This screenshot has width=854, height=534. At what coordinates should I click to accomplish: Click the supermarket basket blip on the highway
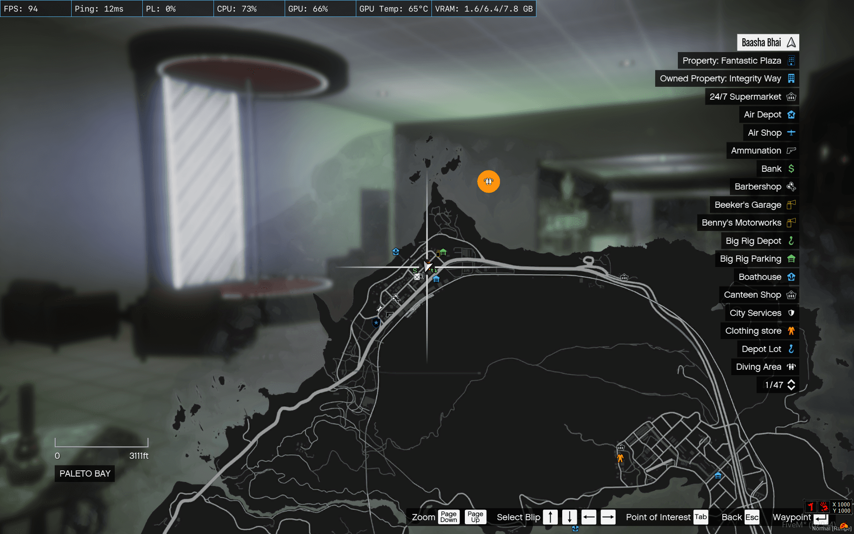coord(624,277)
